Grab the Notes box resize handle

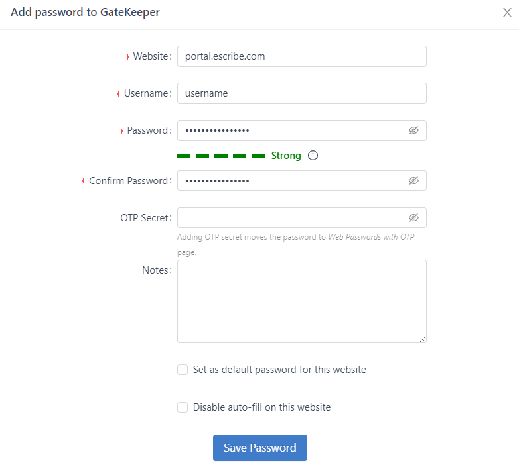coord(423,339)
